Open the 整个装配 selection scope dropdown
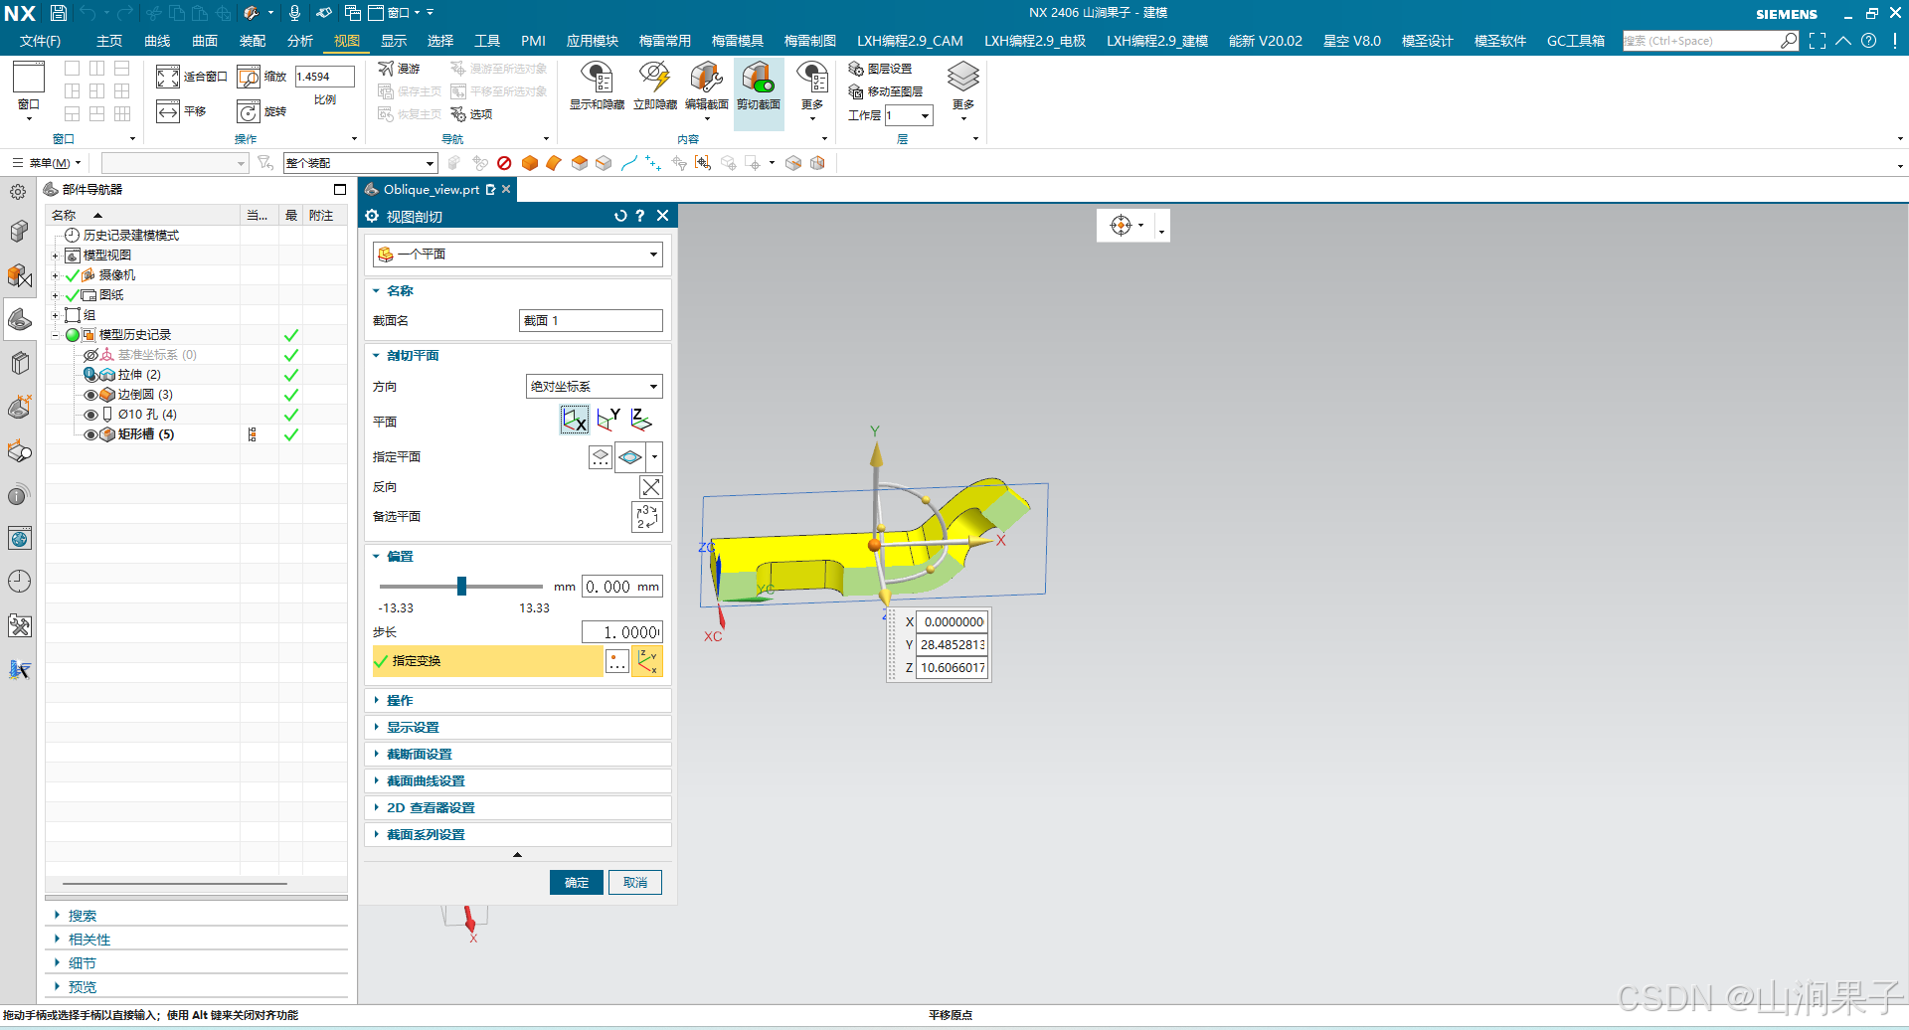This screenshot has width=1909, height=1030. (360, 163)
